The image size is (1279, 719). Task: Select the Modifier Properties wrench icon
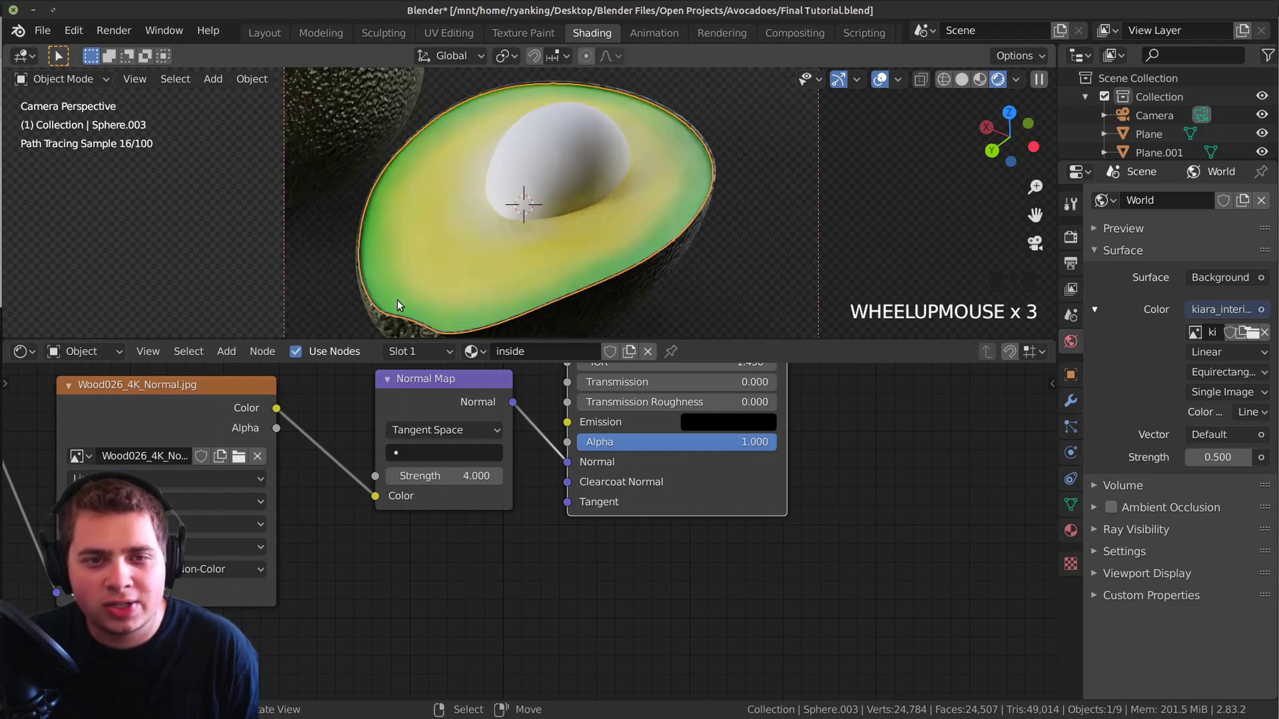coord(1071,401)
